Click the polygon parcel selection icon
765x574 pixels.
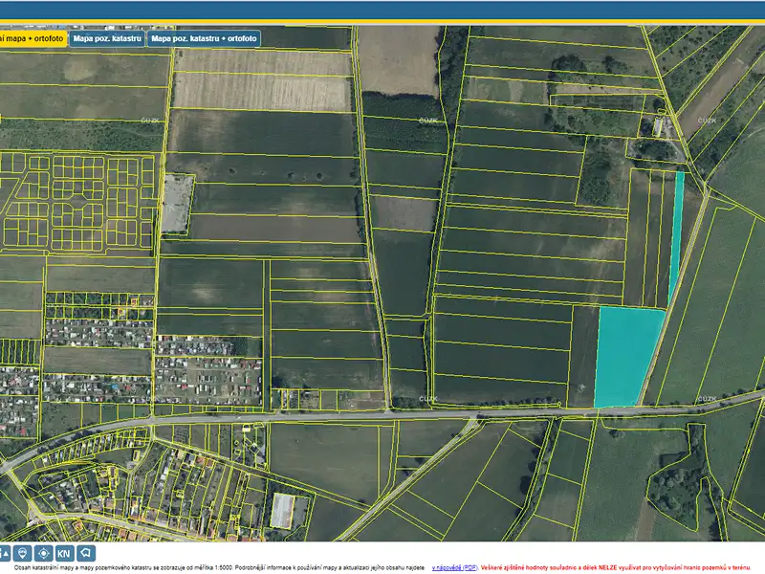point(85,553)
